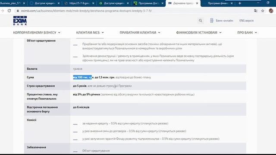Viewport: 276px width, 155px height.
Task: Click the browser forward arrow
Action: coord(3,11)
